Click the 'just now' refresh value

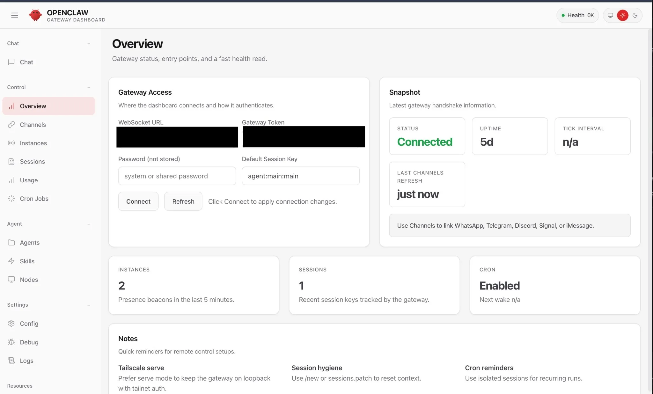tap(418, 194)
